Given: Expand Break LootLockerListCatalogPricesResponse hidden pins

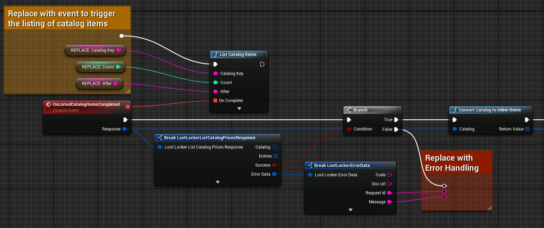Looking at the screenshot, I should point(218,182).
